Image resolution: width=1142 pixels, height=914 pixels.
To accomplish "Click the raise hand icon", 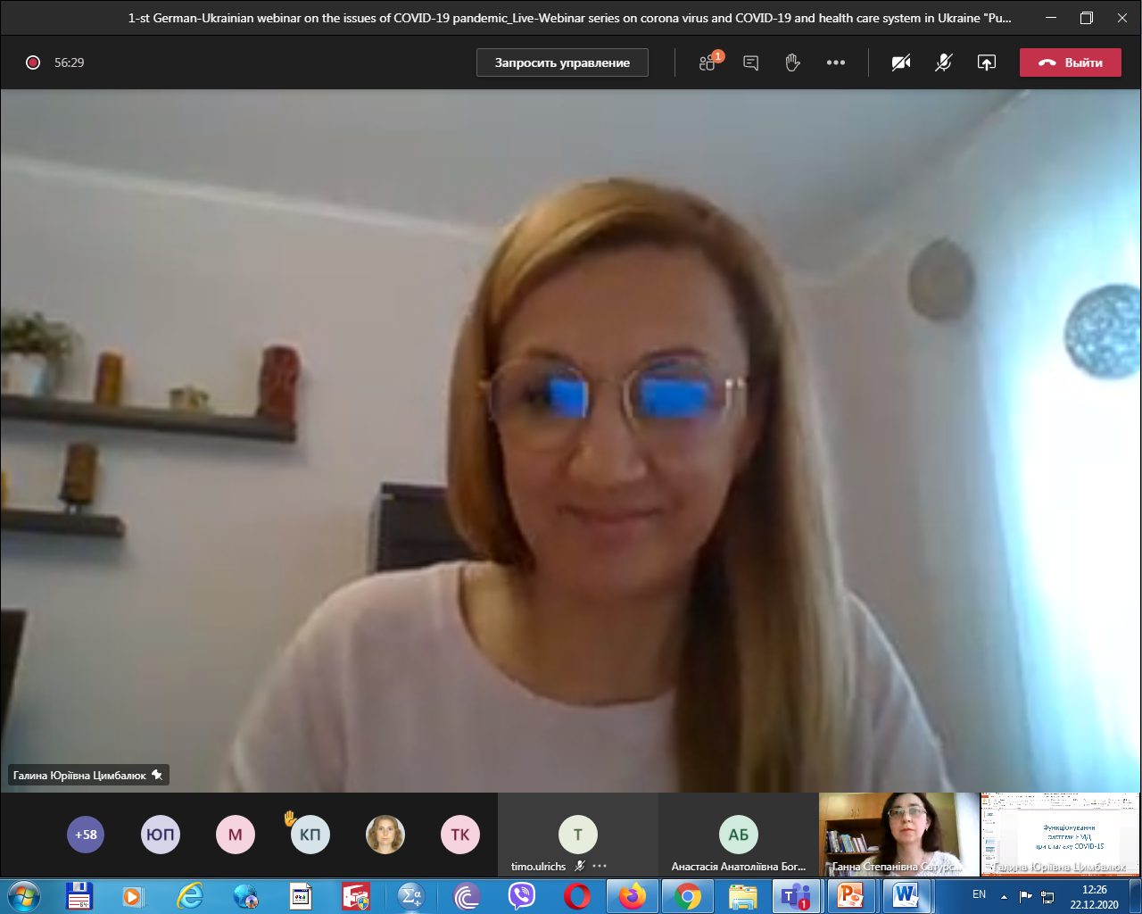I will [792, 62].
